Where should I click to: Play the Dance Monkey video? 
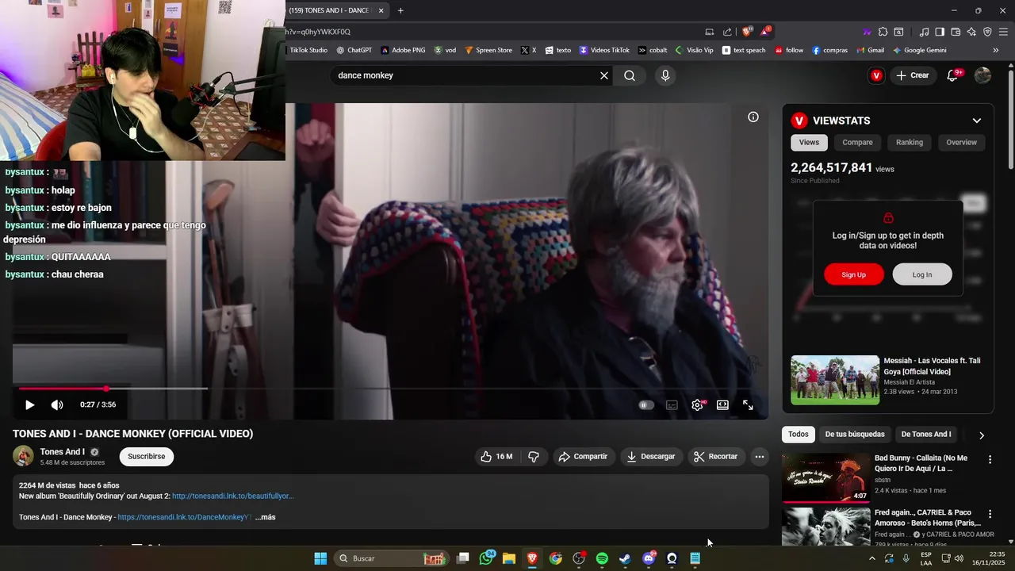click(x=29, y=405)
